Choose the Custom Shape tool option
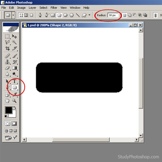 tap(84, 15)
